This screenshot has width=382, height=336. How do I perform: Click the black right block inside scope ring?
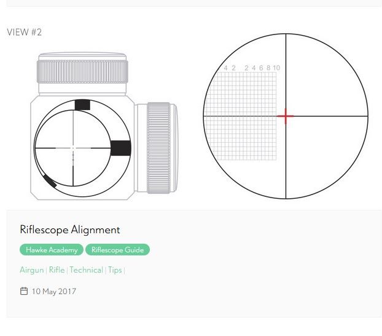(x=120, y=148)
